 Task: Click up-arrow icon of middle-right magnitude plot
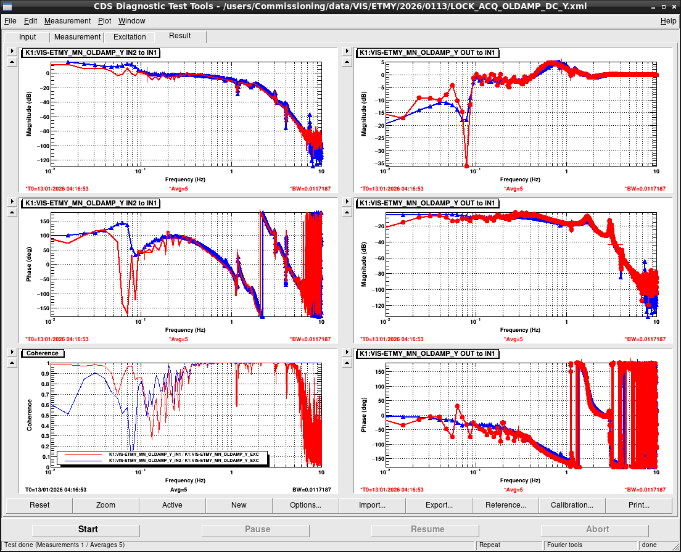click(x=347, y=212)
